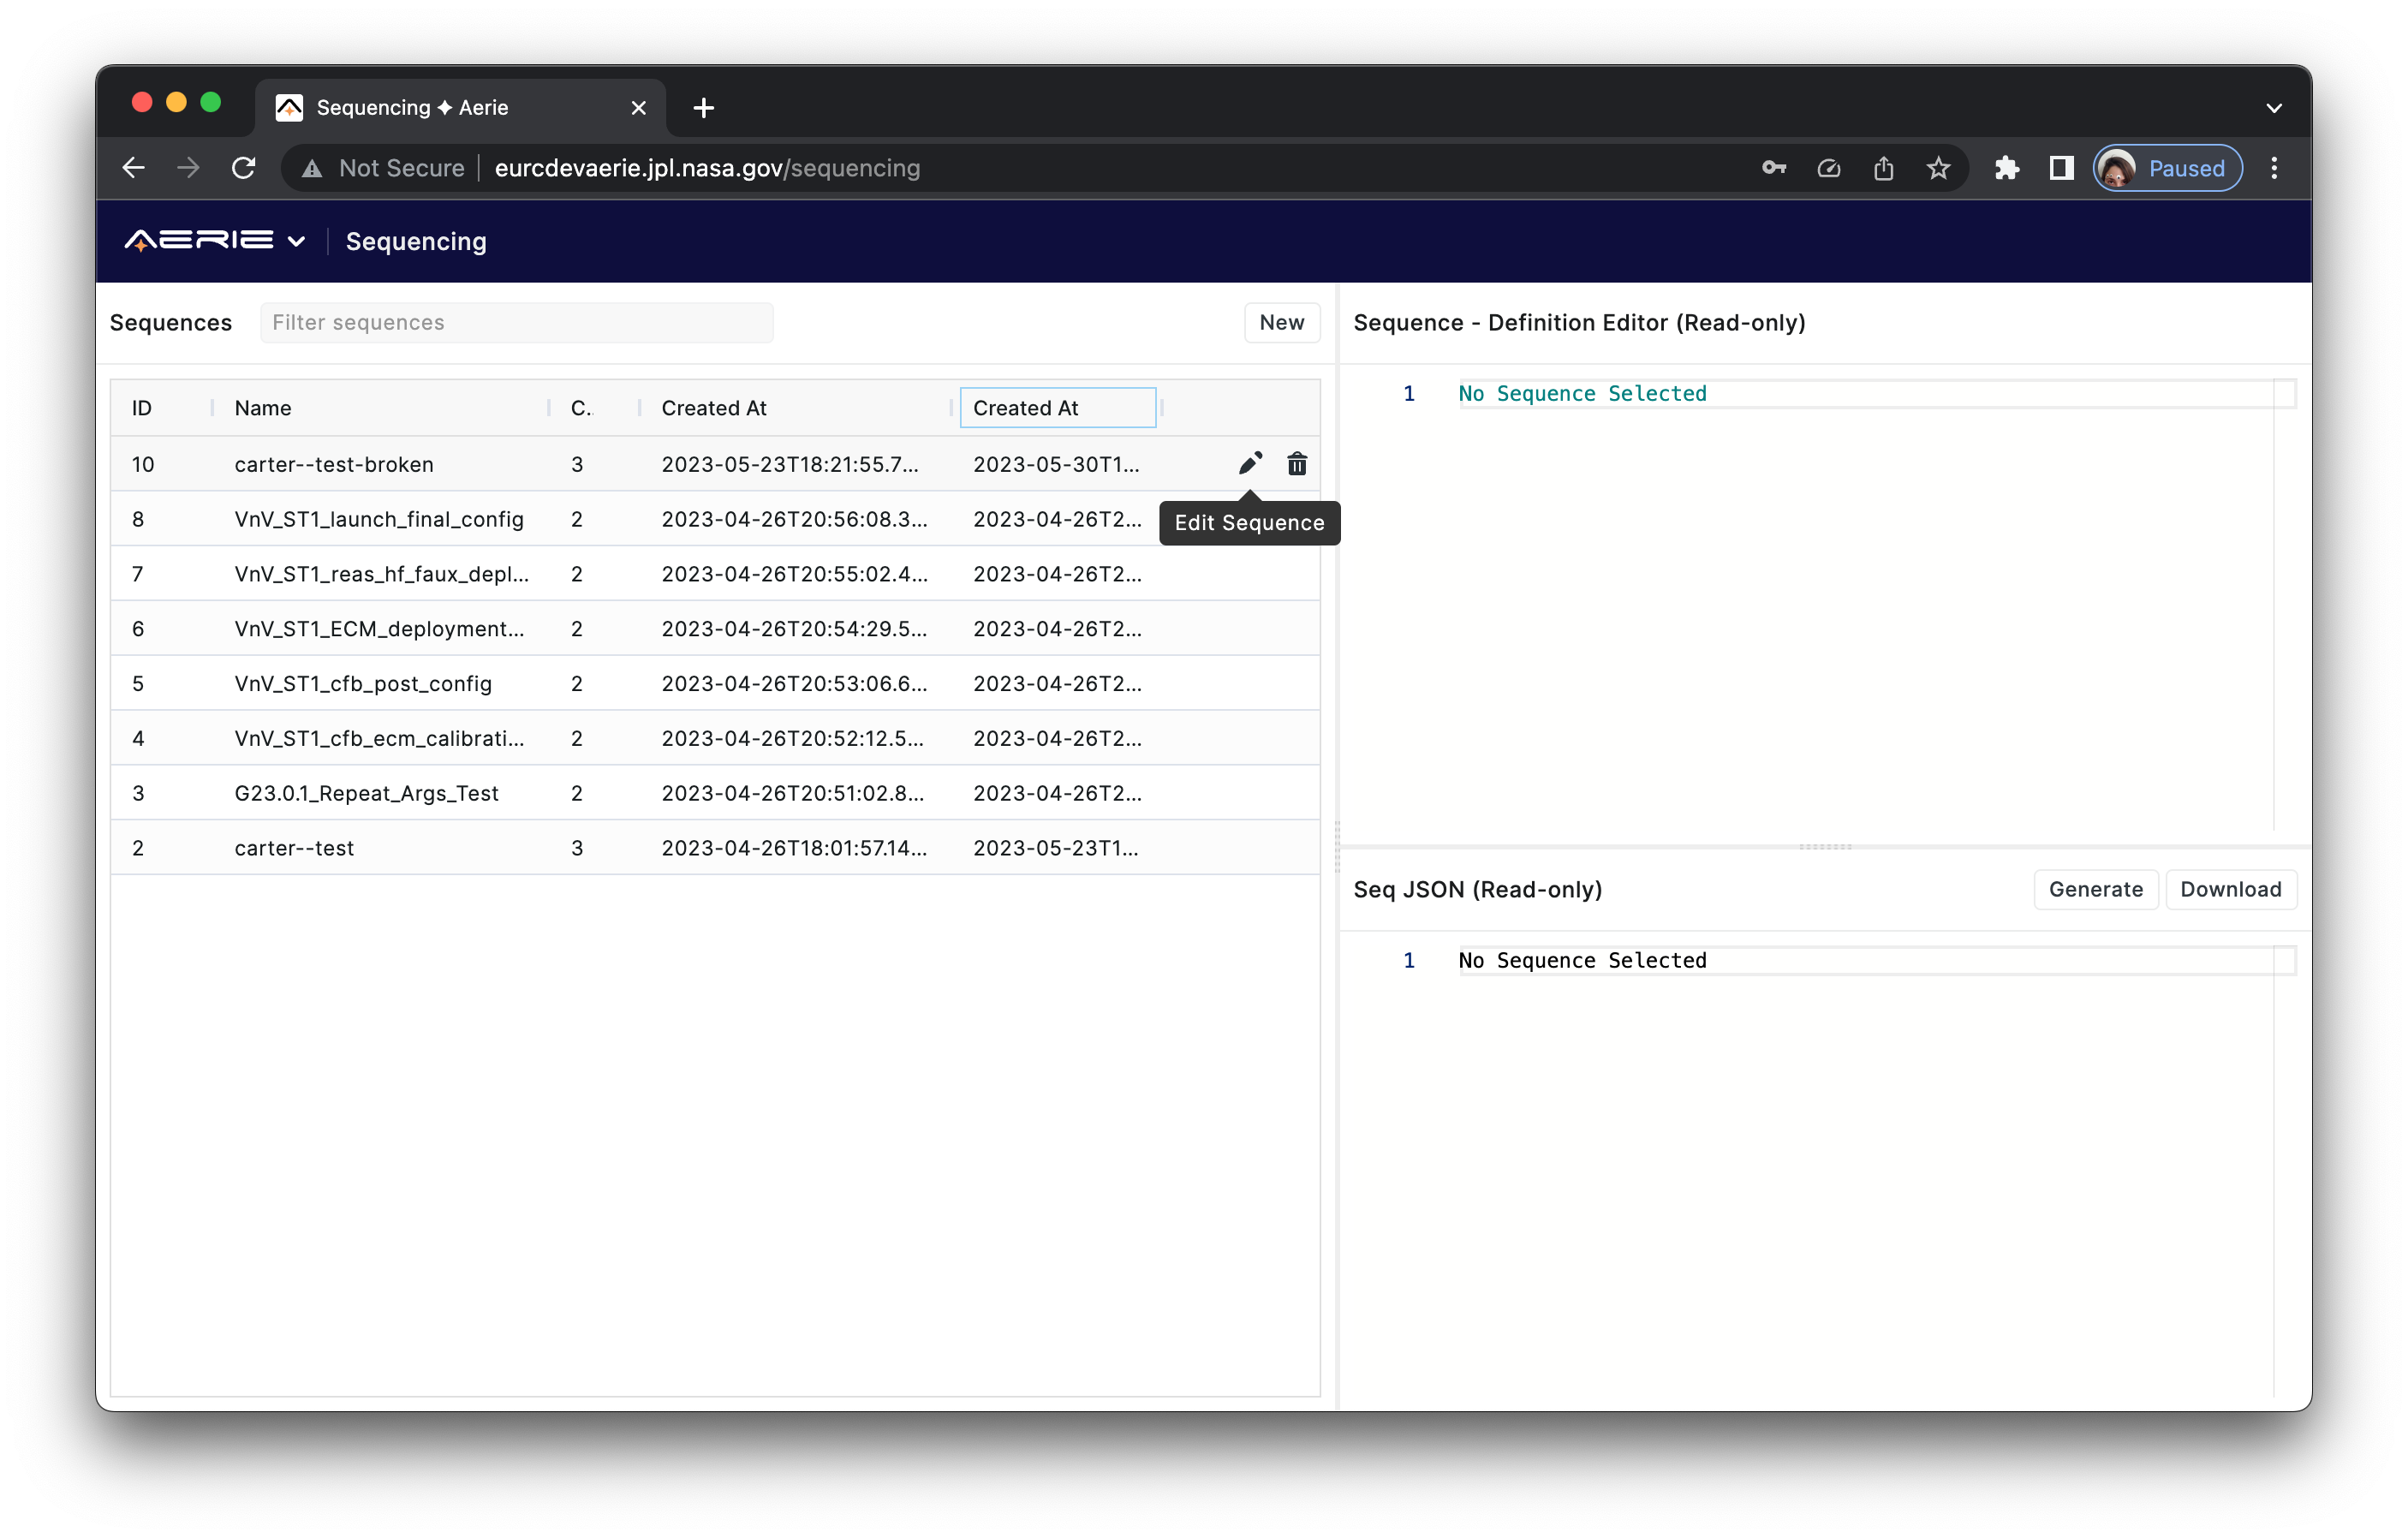Expand the Aerie app menu chevron
The width and height of the screenshot is (2408, 1538).
pos(296,241)
